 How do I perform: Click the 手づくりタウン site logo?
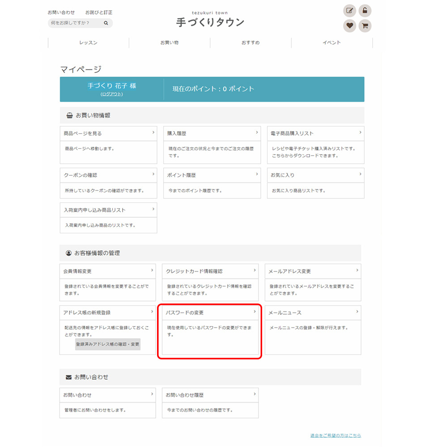tap(210, 22)
